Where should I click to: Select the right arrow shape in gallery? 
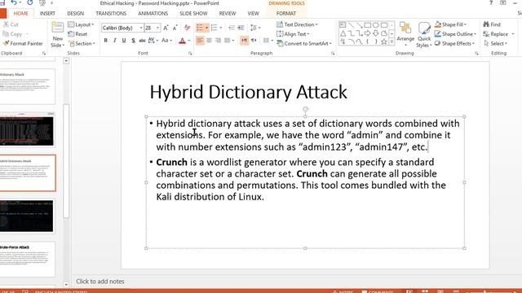pyautogui.click(x=367, y=33)
